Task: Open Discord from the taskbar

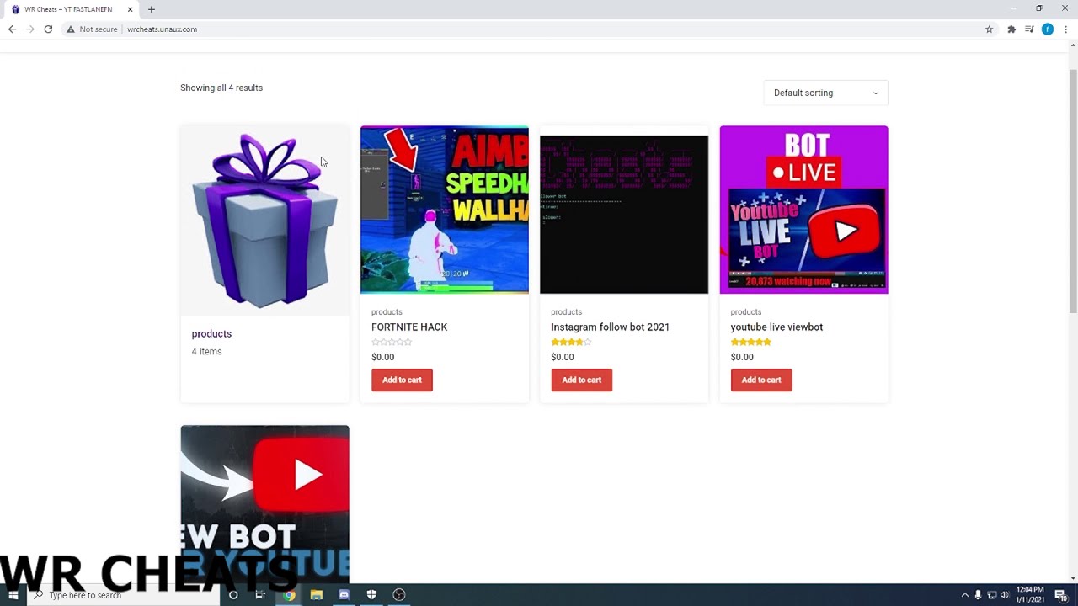Action: tap(344, 595)
